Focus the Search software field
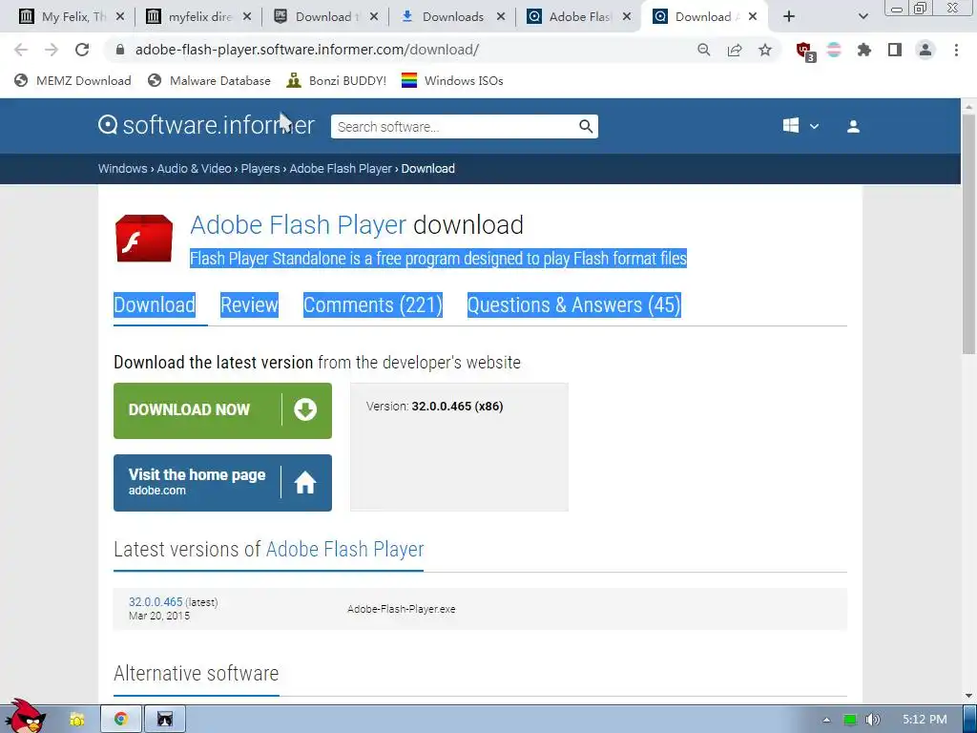Screen dimensions: 977x733 click(x=455, y=127)
